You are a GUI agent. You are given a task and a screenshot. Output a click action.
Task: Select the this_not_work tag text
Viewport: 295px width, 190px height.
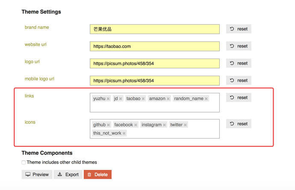pos(107,133)
